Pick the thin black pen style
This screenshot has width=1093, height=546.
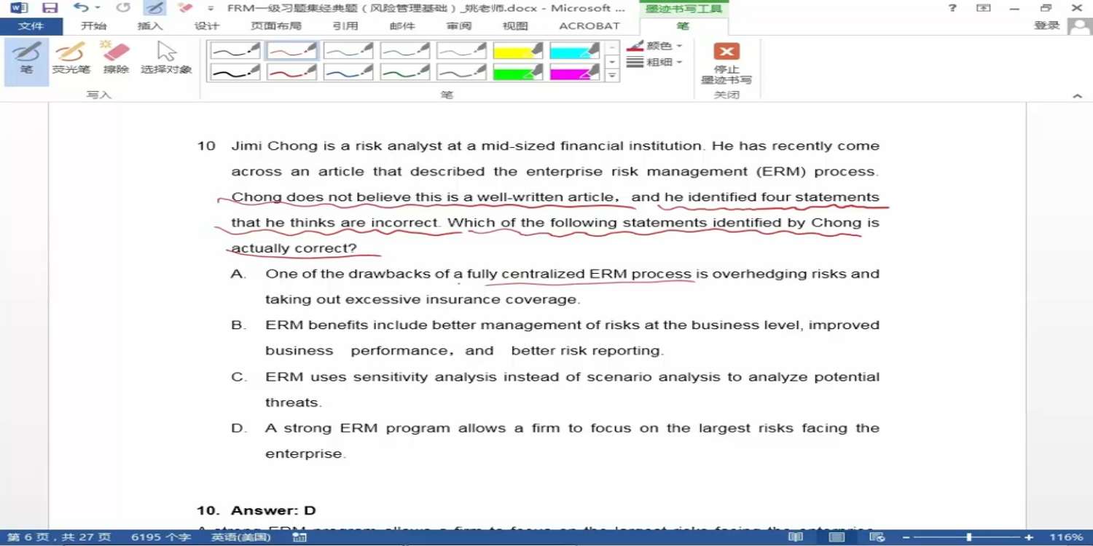[x=235, y=50]
